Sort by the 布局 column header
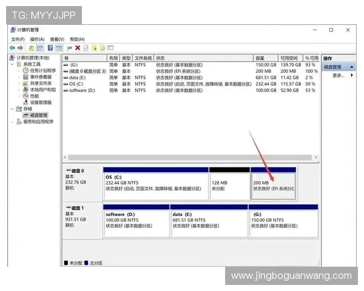The width and height of the screenshot is (364, 291). pos(113,58)
